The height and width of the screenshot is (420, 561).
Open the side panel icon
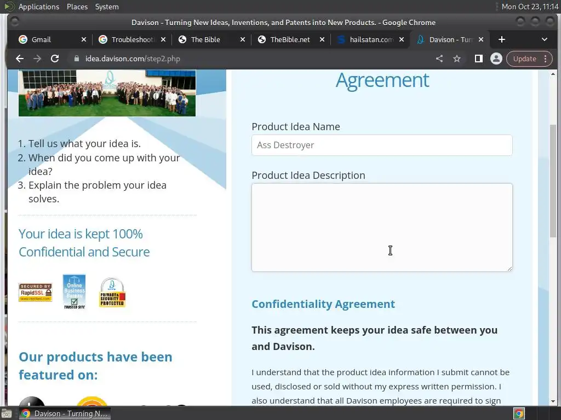(x=479, y=59)
